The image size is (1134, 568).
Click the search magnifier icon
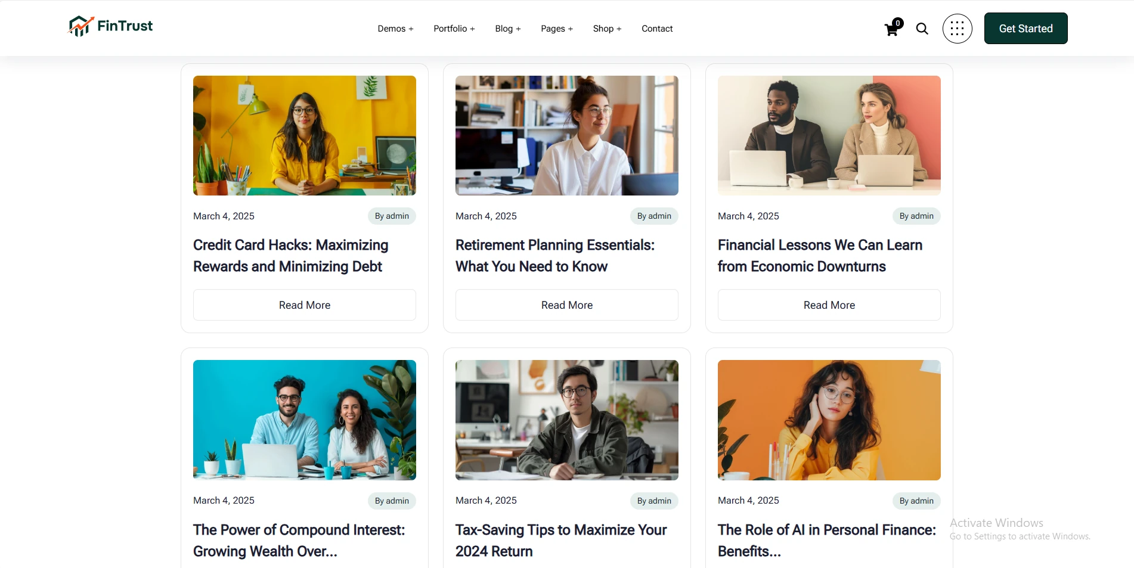point(922,29)
